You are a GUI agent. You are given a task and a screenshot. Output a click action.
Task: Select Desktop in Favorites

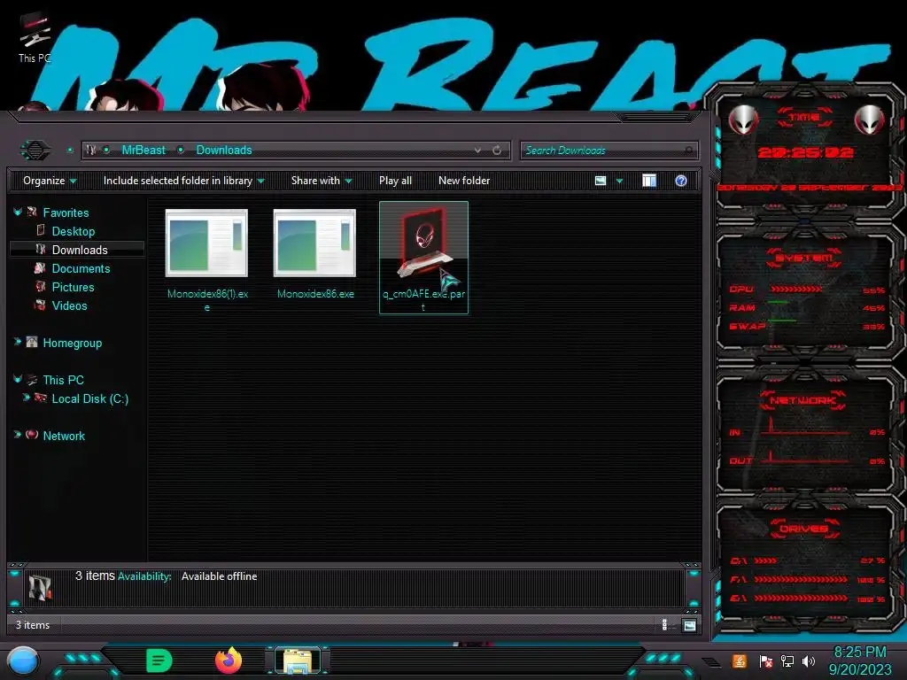point(73,231)
